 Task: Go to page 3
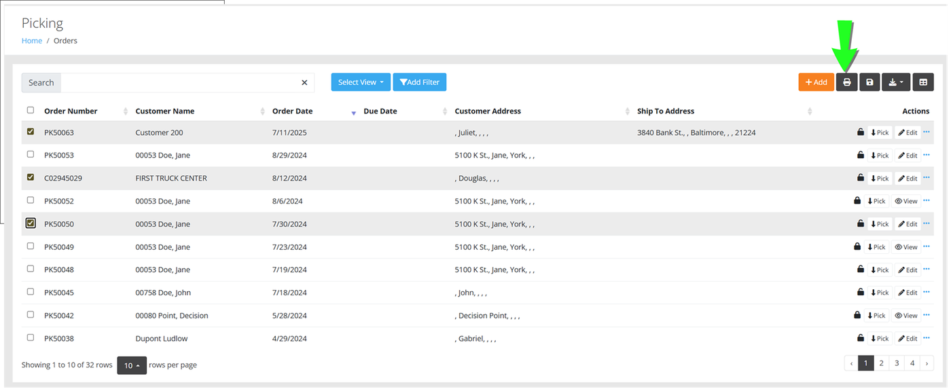pyautogui.click(x=897, y=363)
